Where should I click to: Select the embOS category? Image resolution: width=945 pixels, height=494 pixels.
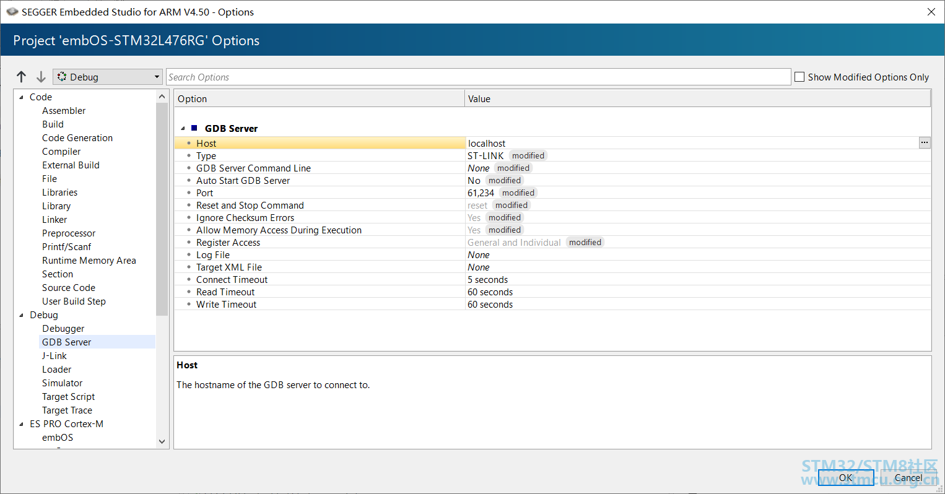[58, 438]
